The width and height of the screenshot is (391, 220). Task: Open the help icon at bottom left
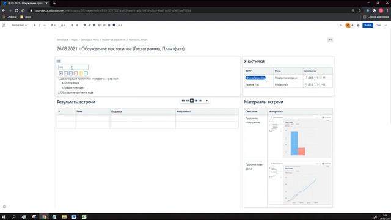pyautogui.click(x=4, y=207)
